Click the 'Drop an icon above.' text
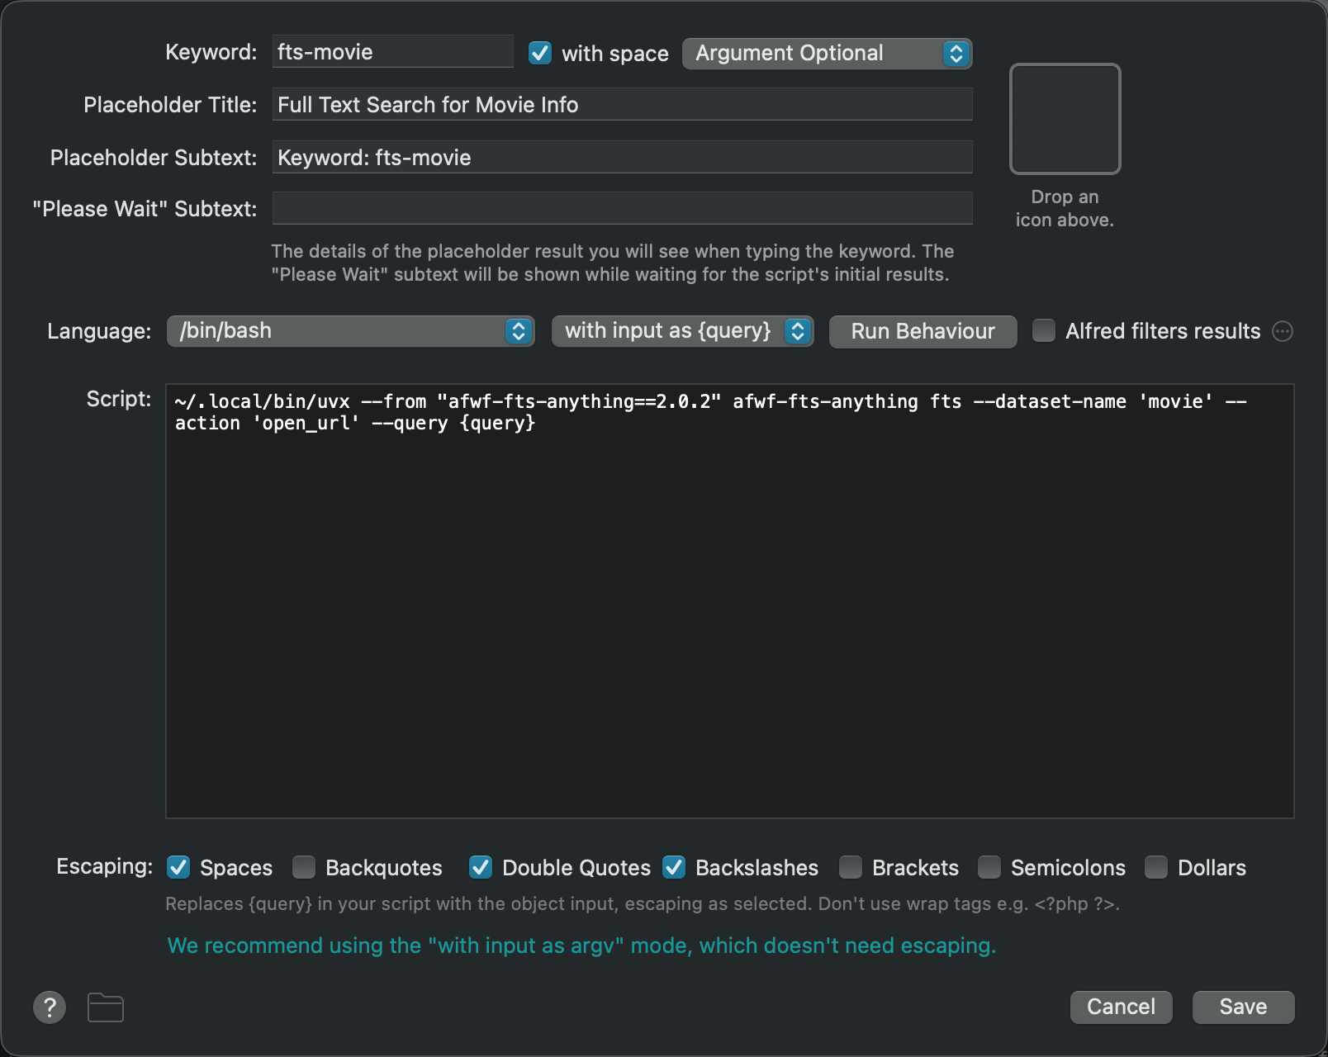Viewport: 1328px width, 1057px height. click(1065, 208)
